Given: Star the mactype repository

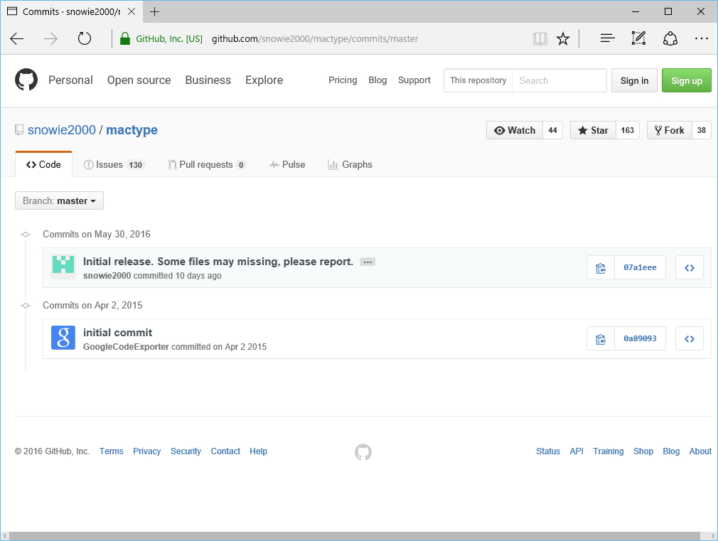Looking at the screenshot, I should pyautogui.click(x=593, y=131).
